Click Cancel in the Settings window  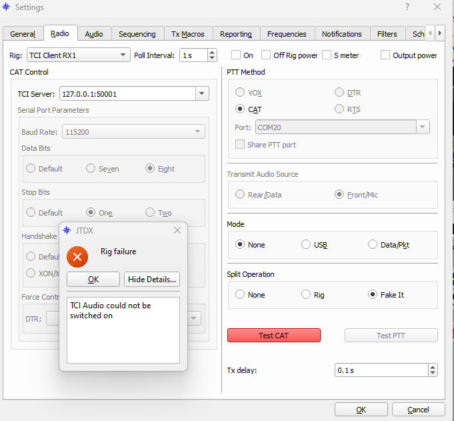418,410
